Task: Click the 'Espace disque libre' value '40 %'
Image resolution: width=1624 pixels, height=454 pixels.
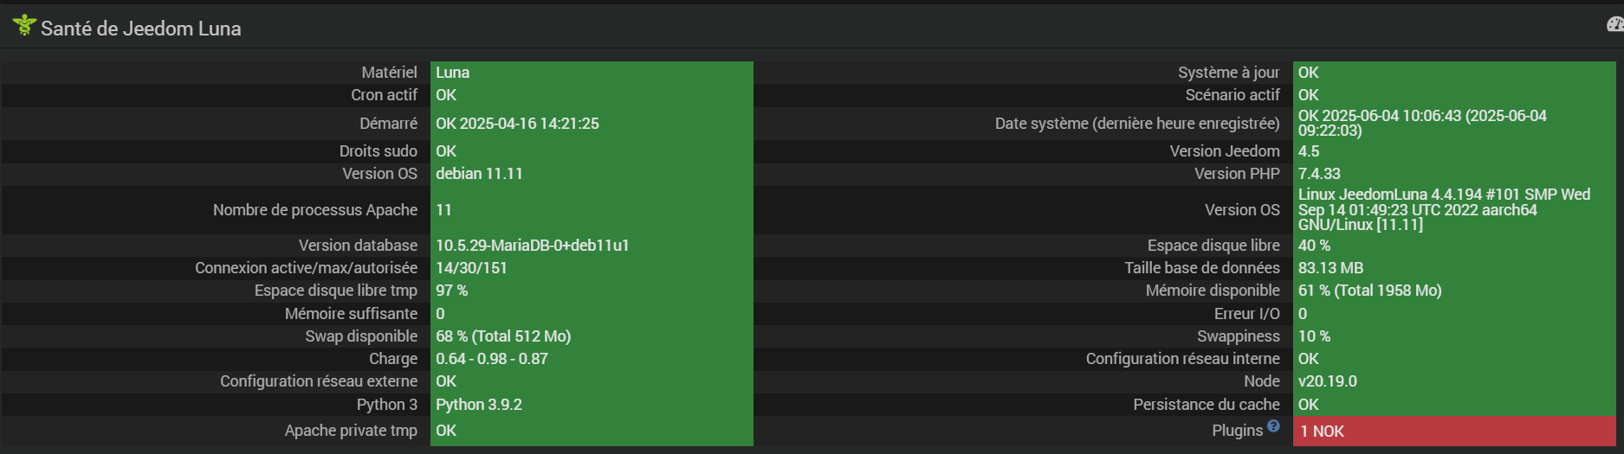Action: click(1314, 246)
